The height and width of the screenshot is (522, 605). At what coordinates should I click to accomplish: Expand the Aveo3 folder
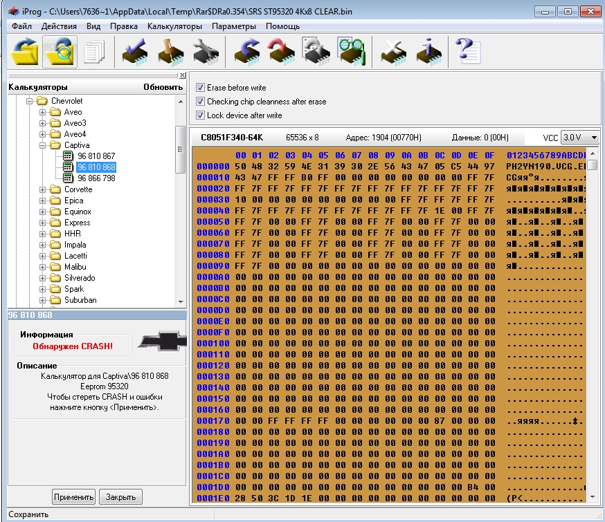click(x=42, y=123)
